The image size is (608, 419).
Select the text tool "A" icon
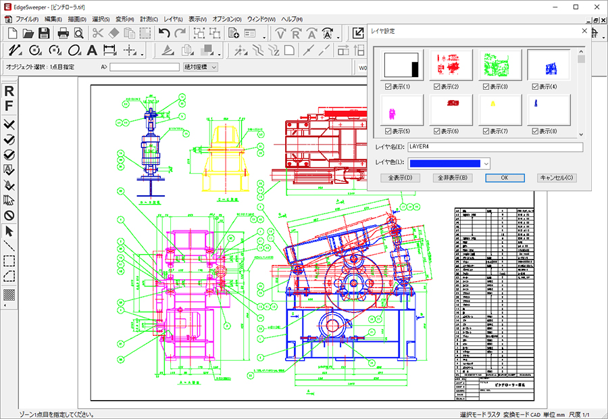92,50
